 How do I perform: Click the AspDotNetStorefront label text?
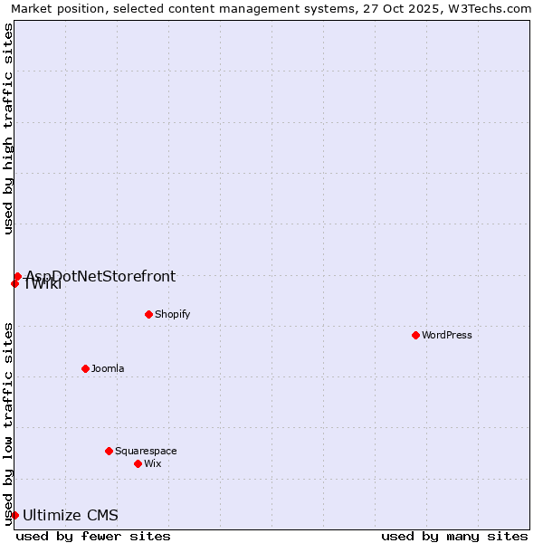point(100,277)
